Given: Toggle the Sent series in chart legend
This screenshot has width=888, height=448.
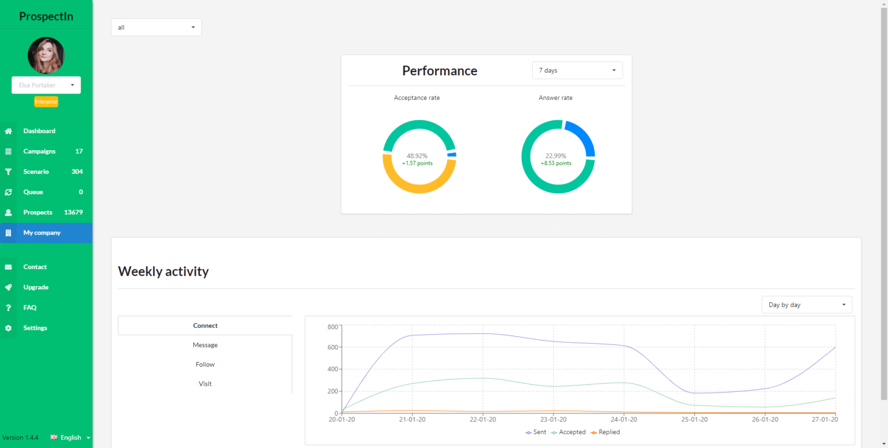Looking at the screenshot, I should (536, 432).
